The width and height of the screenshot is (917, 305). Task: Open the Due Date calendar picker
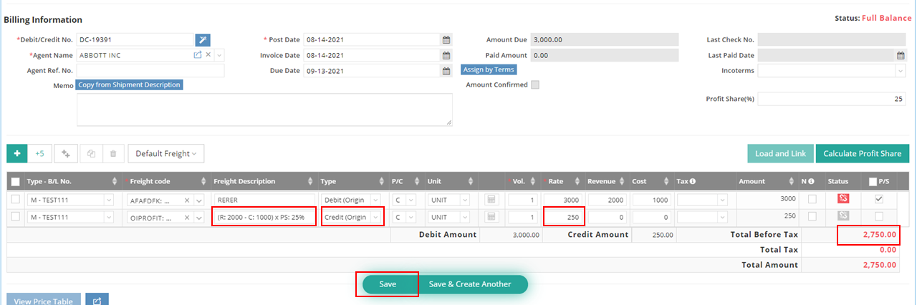(x=446, y=70)
